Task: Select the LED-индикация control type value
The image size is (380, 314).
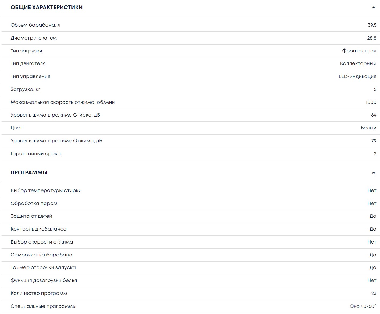Action: 357,76
